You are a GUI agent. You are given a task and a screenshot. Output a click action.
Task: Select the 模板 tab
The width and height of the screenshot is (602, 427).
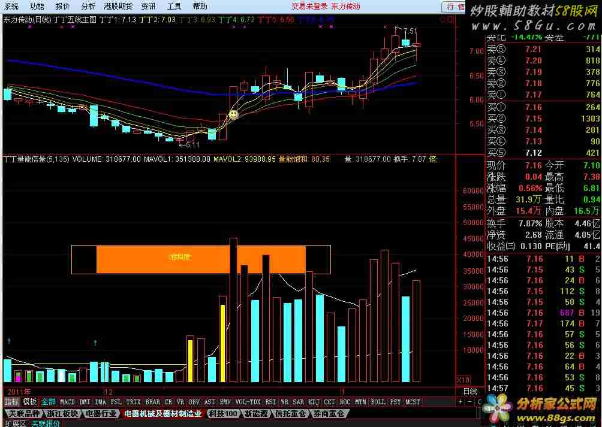pyautogui.click(x=29, y=402)
